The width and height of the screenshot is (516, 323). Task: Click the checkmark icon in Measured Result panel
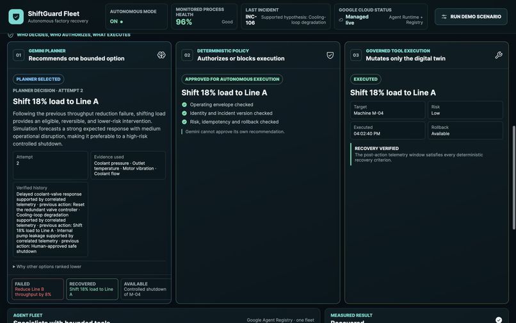[x=499, y=319]
